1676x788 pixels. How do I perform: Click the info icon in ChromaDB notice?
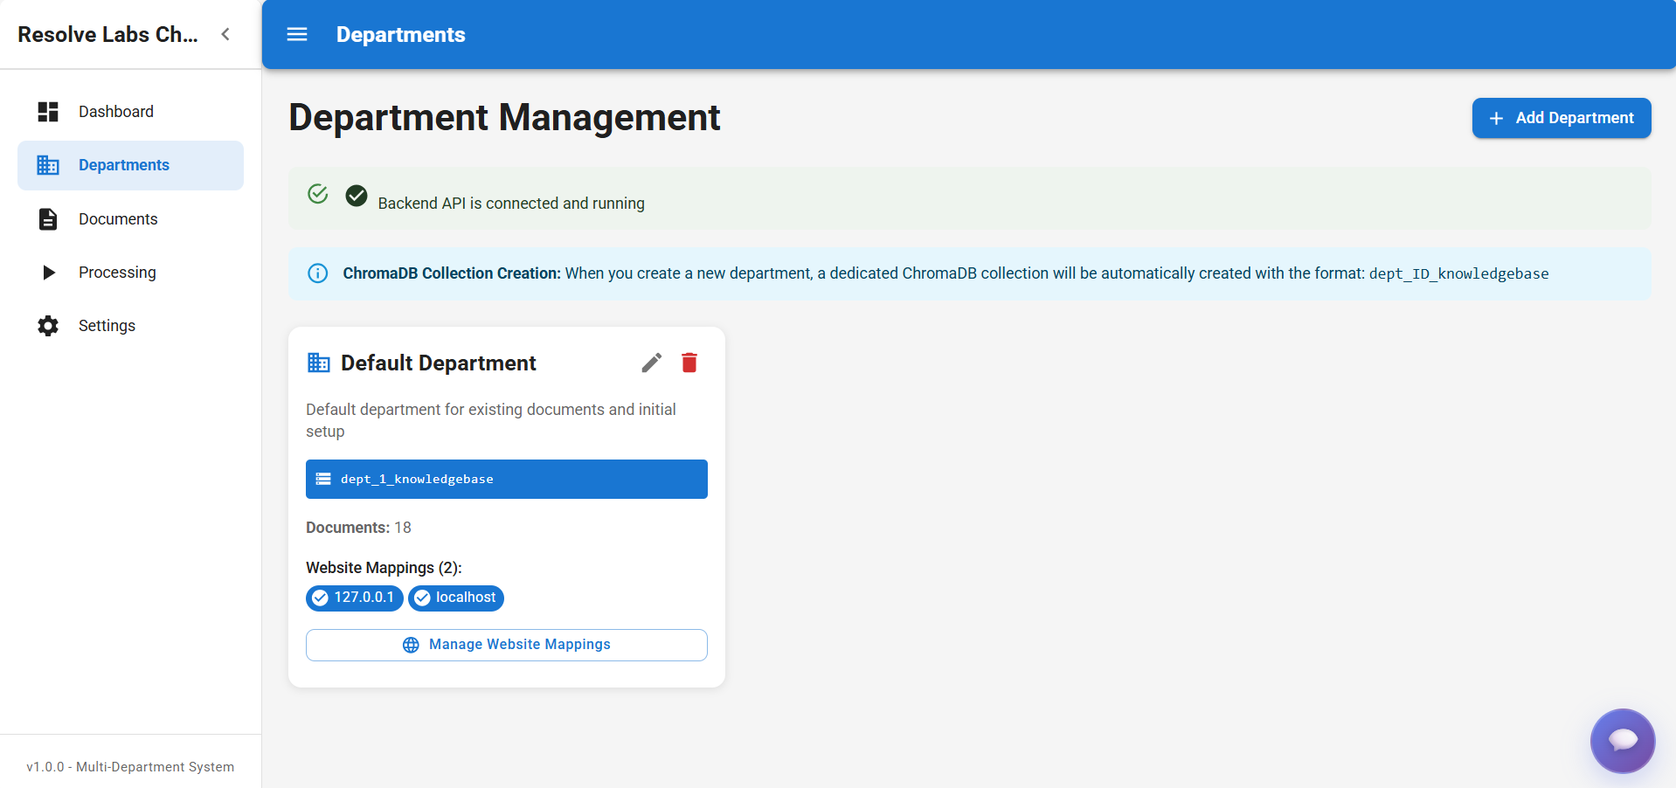click(x=317, y=273)
